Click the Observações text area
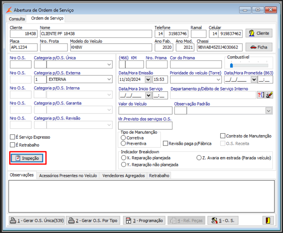Screen dimensions: 283x233 pyautogui.click(x=141, y=196)
